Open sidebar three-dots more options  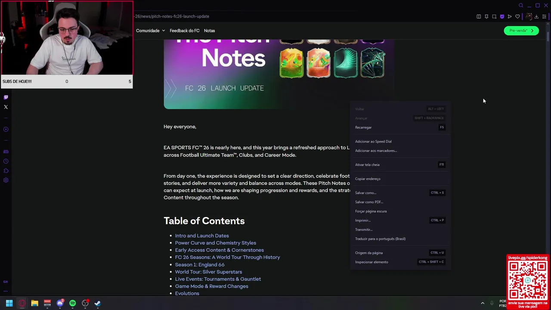pyautogui.click(x=6, y=291)
